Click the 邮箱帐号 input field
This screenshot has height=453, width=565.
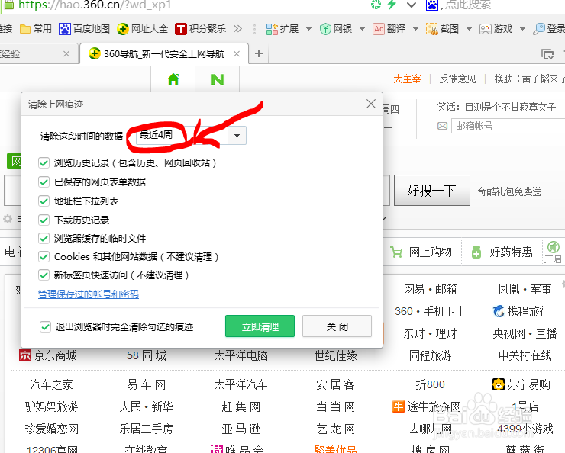[x=508, y=126]
